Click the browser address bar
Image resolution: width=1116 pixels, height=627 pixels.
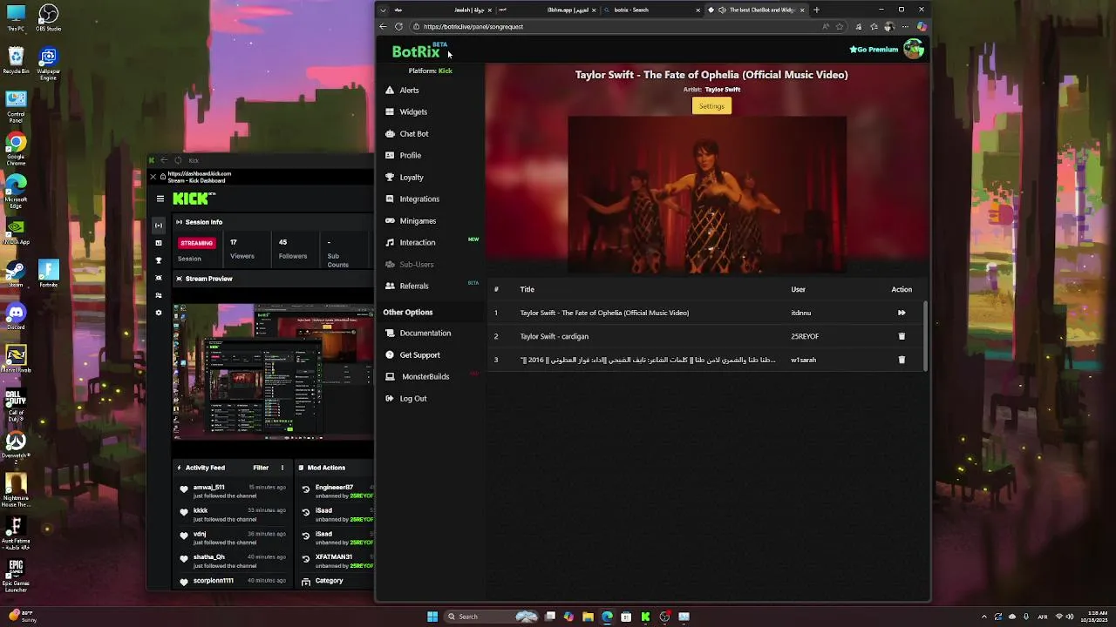point(619,26)
